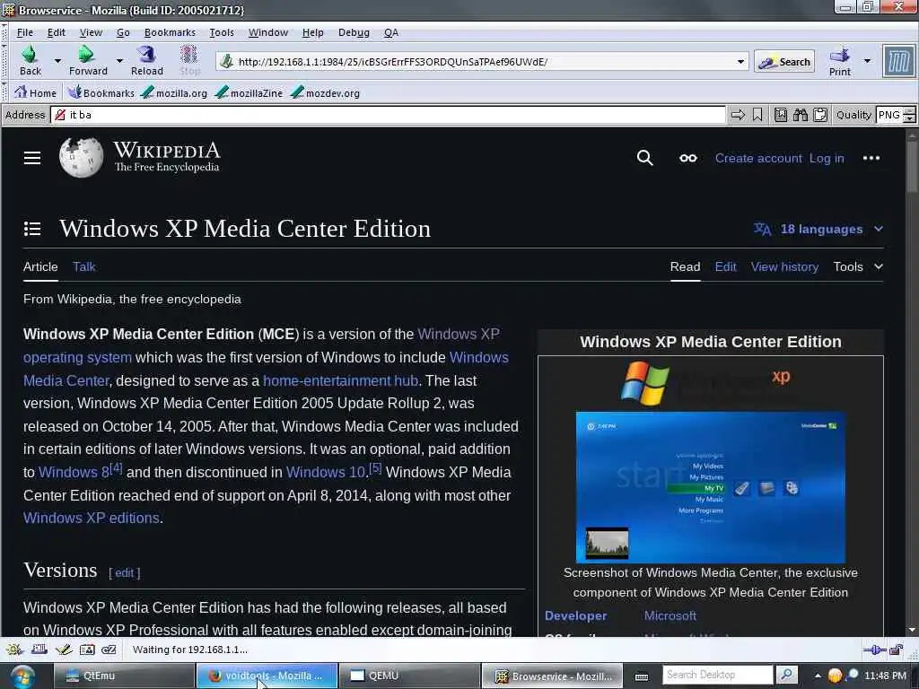Go back with the Back arrow icon
This screenshot has width=919, height=689.
30,55
